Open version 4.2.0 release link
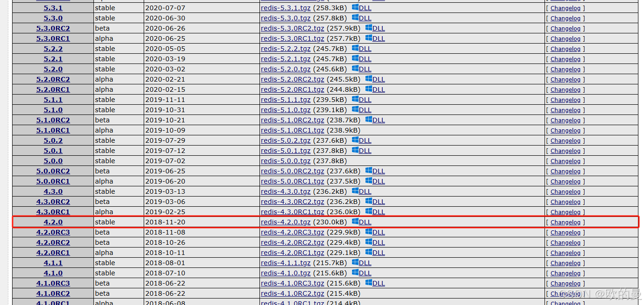 [53, 222]
